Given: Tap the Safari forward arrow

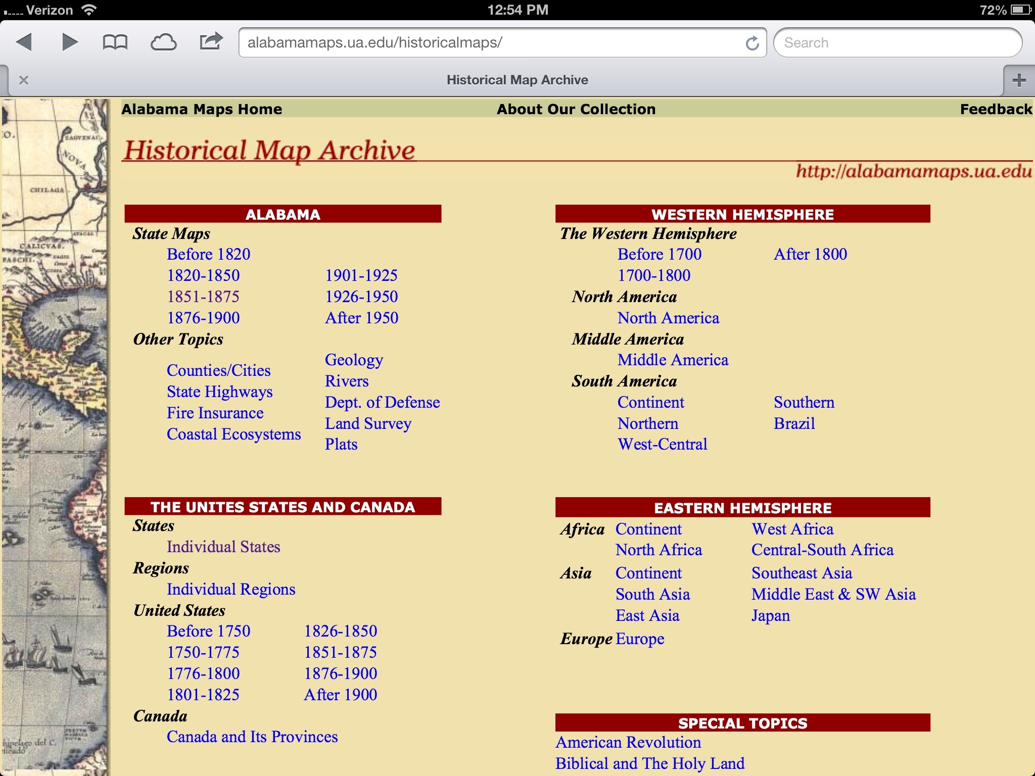Looking at the screenshot, I should (70, 42).
